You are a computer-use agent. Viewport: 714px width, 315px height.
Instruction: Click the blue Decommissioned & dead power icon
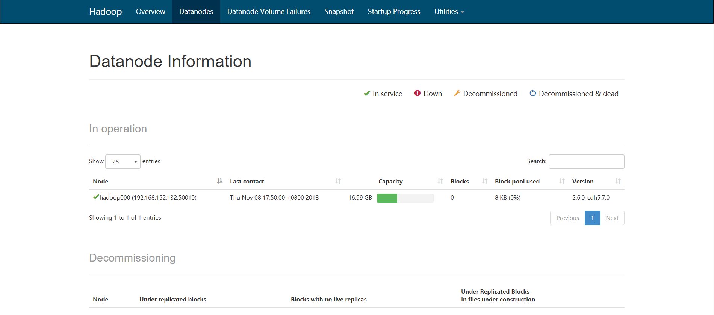(x=533, y=93)
